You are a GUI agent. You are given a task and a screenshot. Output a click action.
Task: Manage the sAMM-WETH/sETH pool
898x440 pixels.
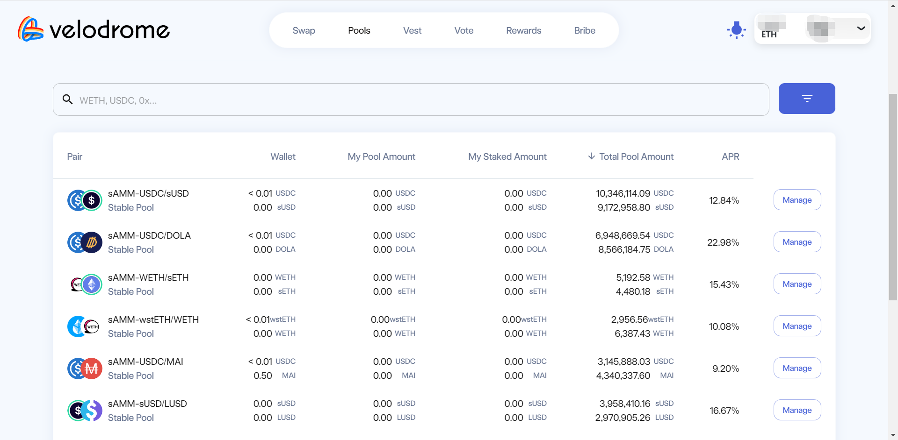coord(797,284)
